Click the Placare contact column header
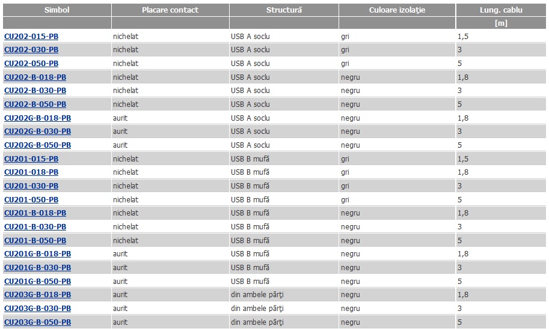The image size is (549, 329). pyautogui.click(x=170, y=10)
